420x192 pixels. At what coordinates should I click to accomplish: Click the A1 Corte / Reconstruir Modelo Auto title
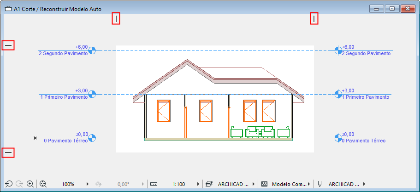(x=58, y=9)
